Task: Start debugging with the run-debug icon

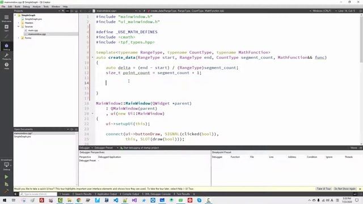Action: [6, 184]
